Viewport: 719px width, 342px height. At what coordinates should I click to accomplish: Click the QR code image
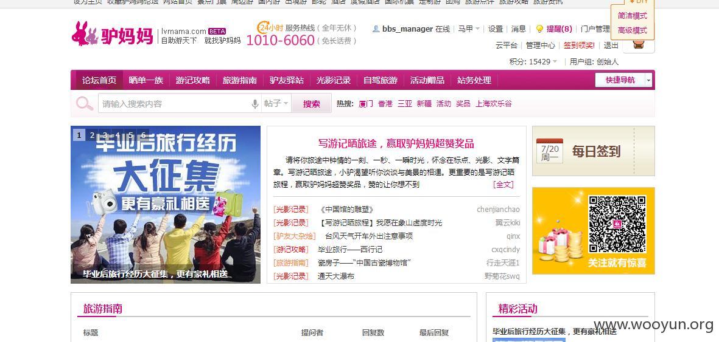click(617, 224)
